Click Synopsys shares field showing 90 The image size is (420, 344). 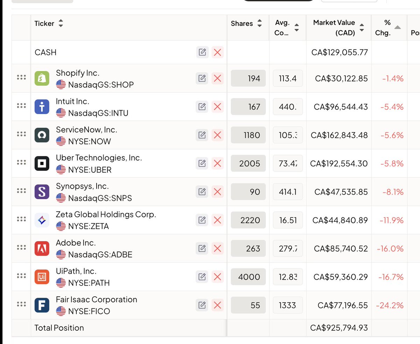[248, 192]
